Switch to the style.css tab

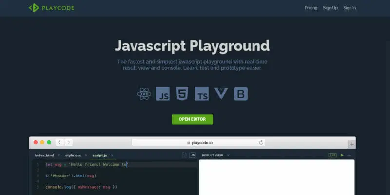click(73, 156)
